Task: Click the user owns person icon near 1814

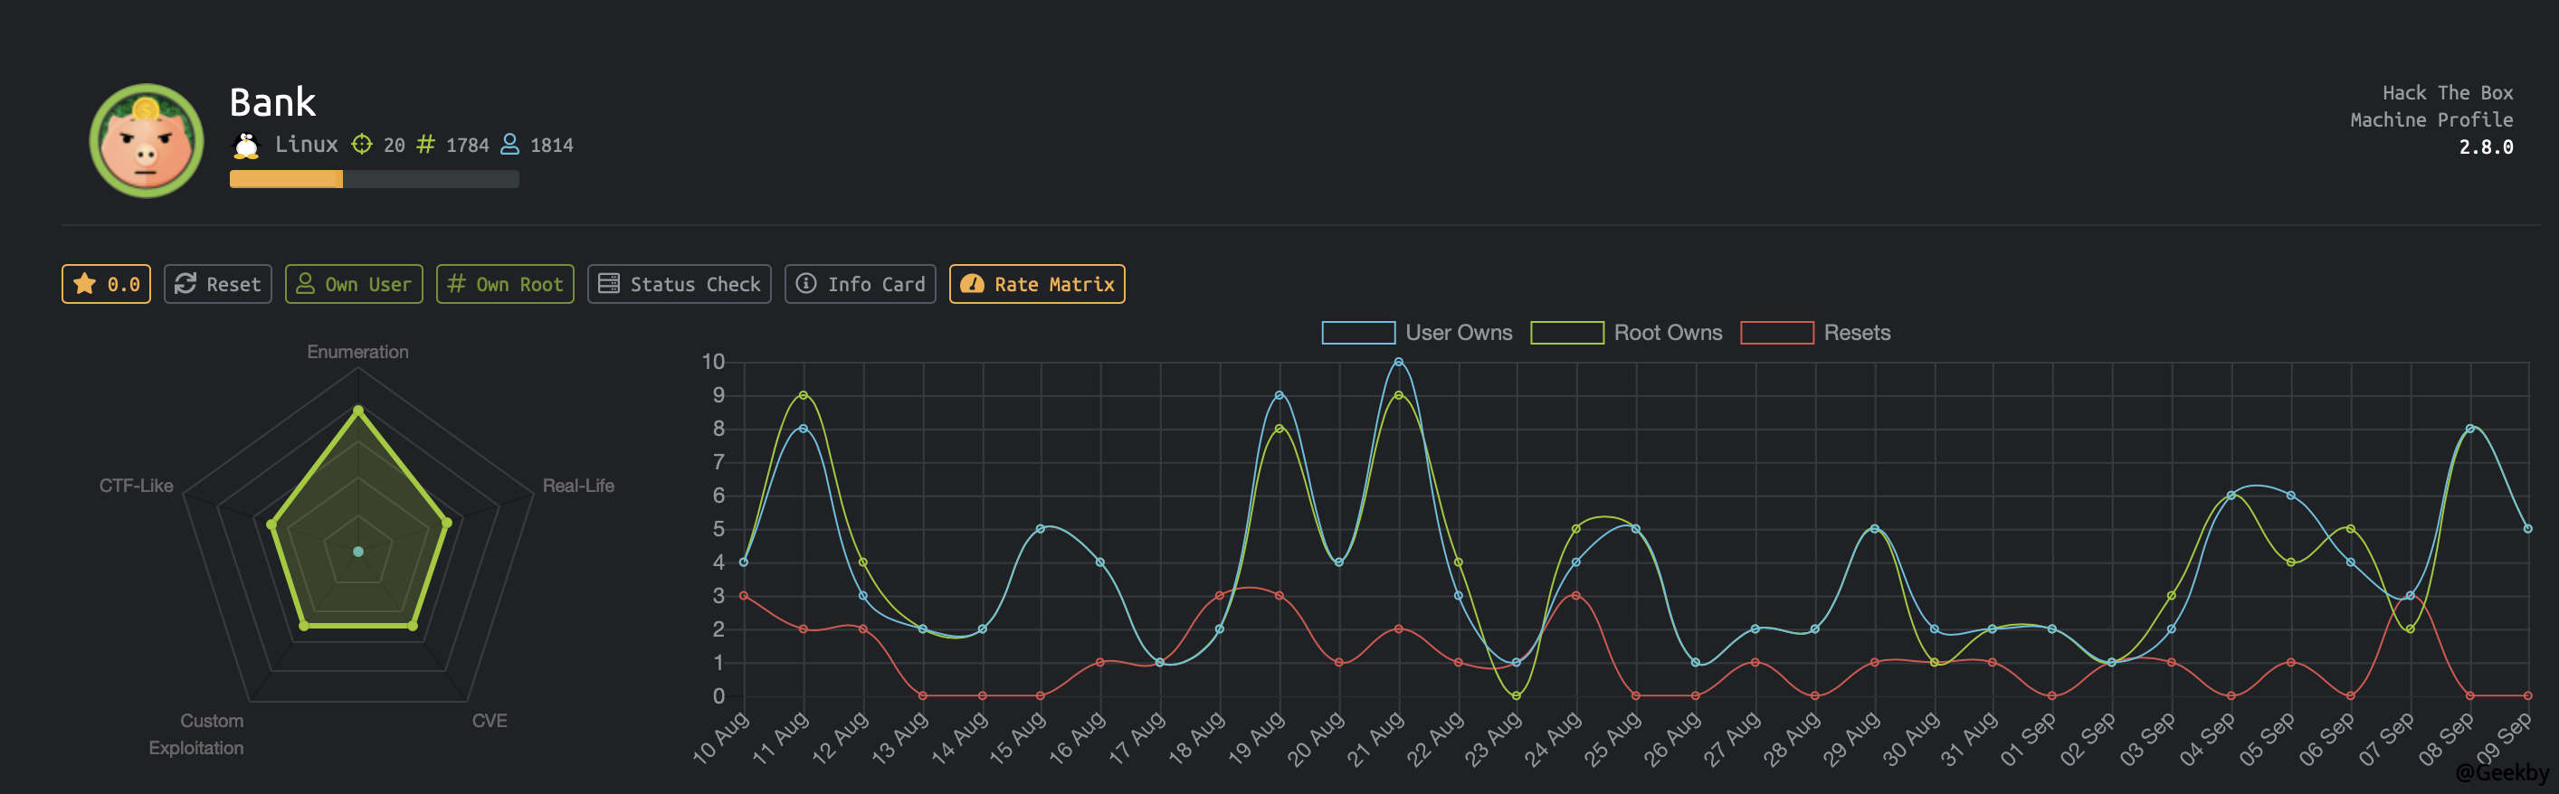Action: [509, 145]
